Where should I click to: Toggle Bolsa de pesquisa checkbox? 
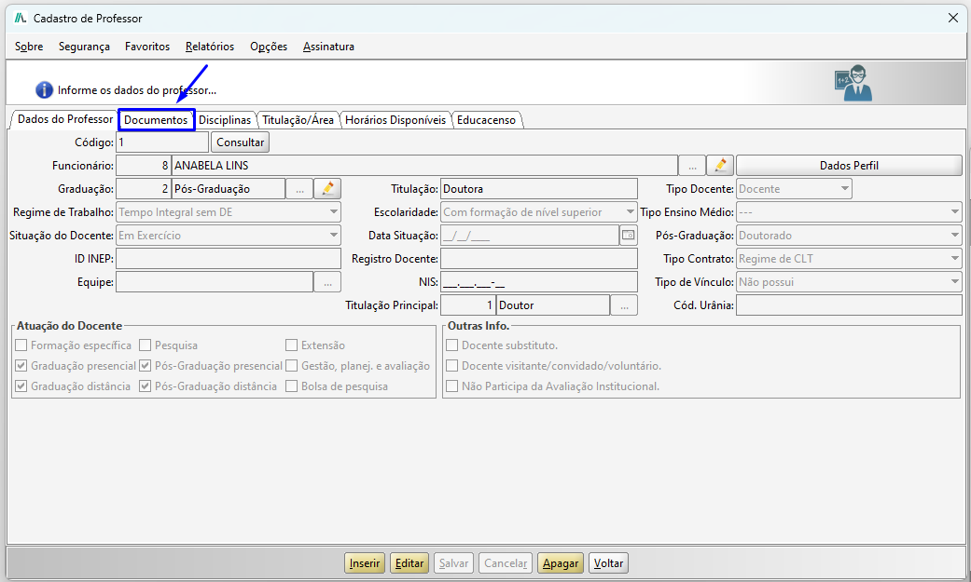click(292, 386)
